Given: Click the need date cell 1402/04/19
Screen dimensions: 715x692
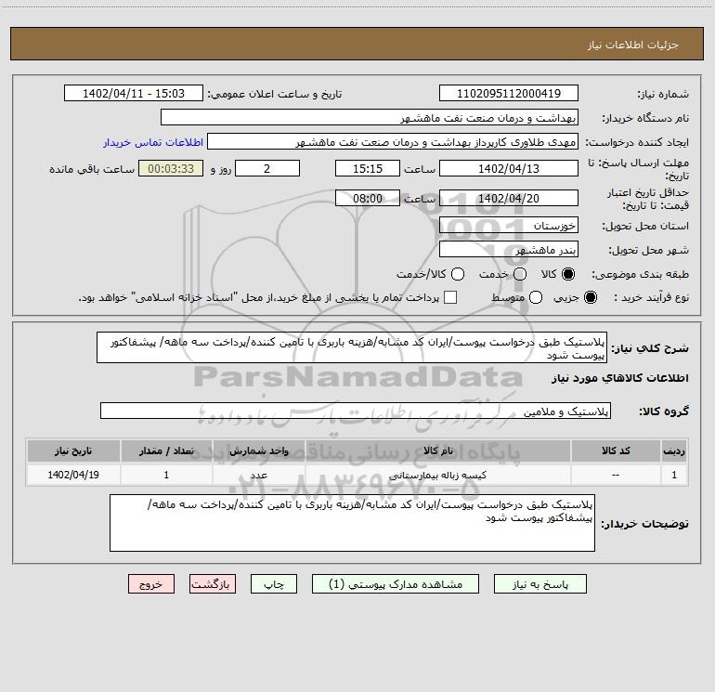Looking at the screenshot, I should [73, 475].
